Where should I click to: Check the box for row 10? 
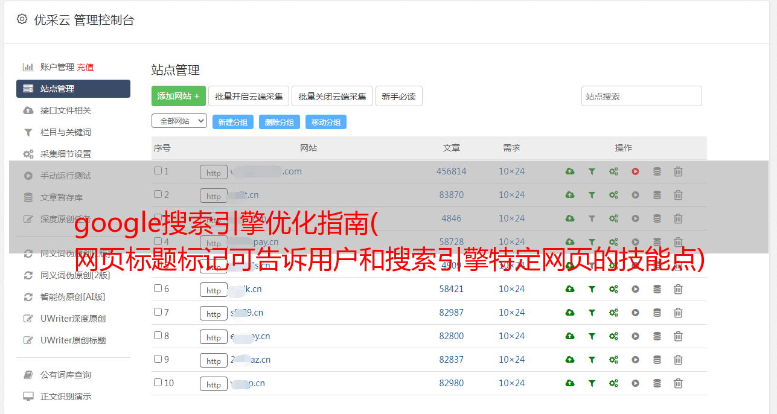tap(158, 383)
